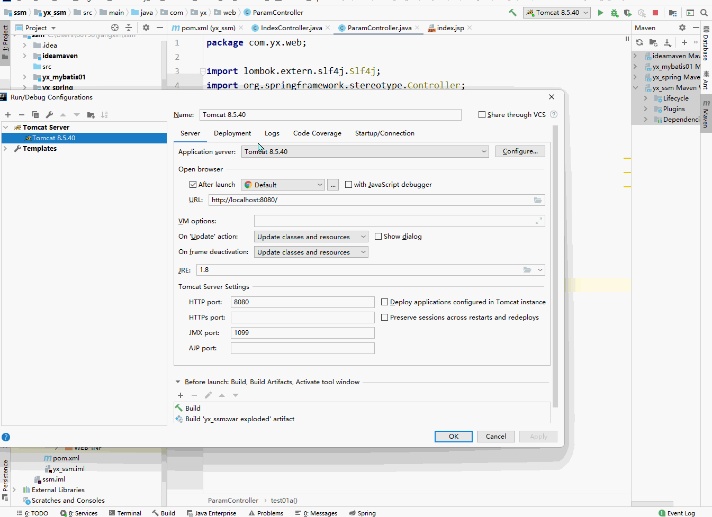This screenshot has height=517, width=712.
Task: Click the URL input field
Action: [376, 200]
